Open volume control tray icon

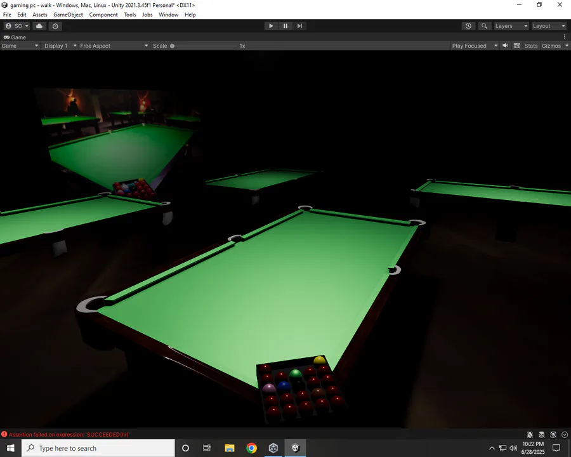click(x=513, y=448)
